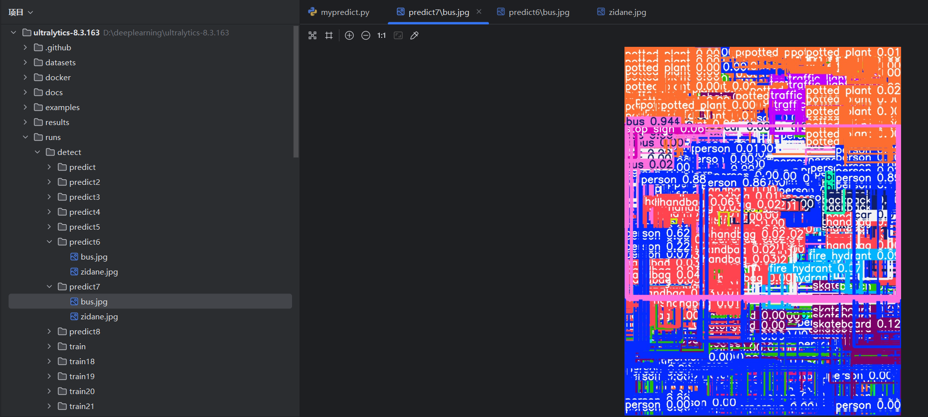Expand the train21 folder arrow
928x417 pixels.
tap(49, 406)
